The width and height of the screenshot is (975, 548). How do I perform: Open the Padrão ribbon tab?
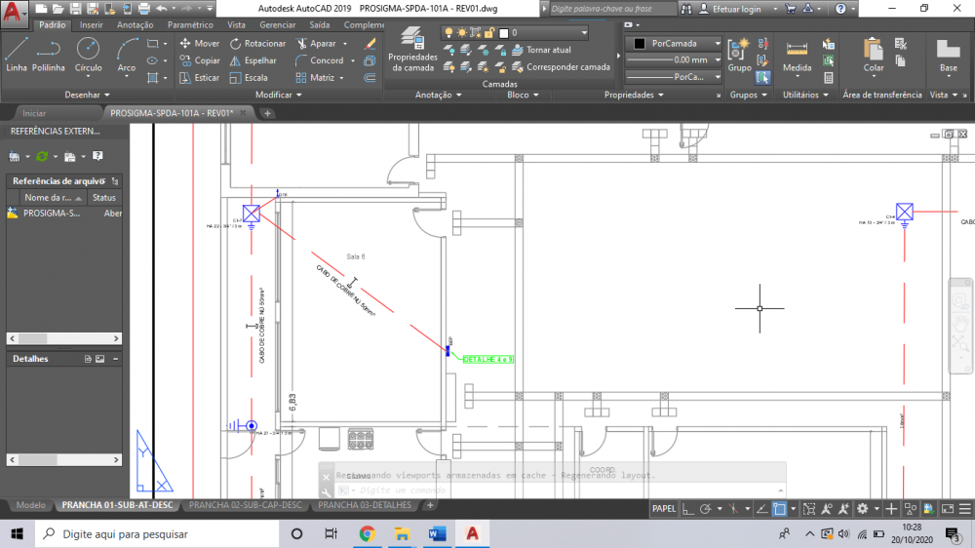(x=53, y=25)
